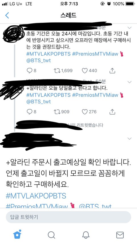Open the second tweet's dropdown chevron menu
Image resolution: width=137 pixels, height=244 pixels.
[129, 82]
